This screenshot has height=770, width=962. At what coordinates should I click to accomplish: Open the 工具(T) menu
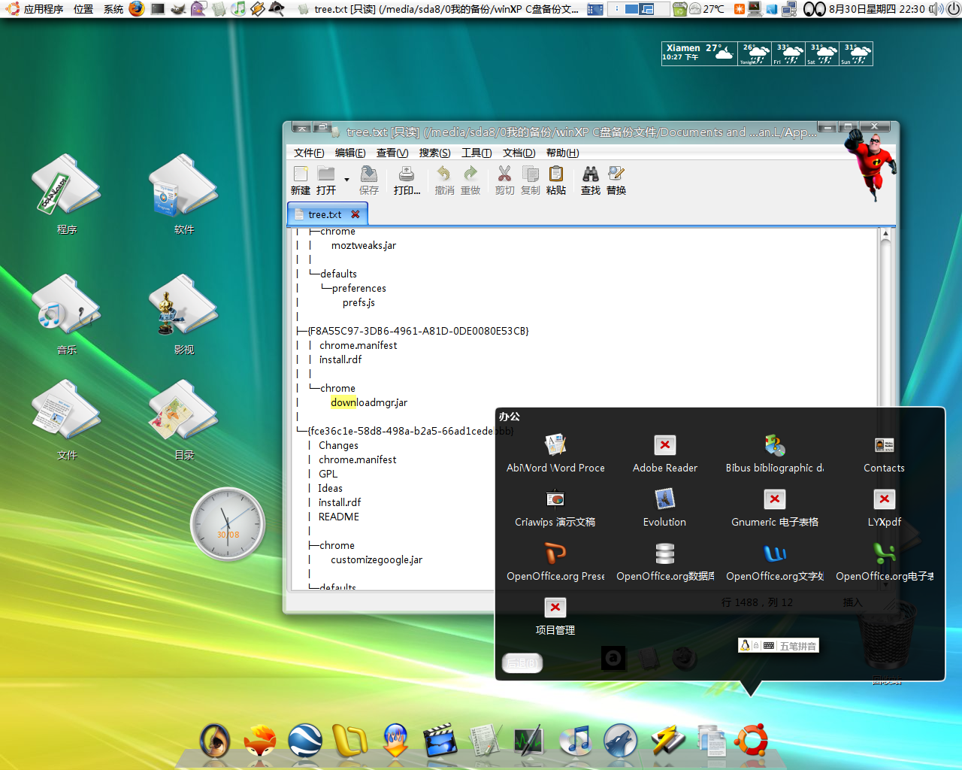pos(476,153)
